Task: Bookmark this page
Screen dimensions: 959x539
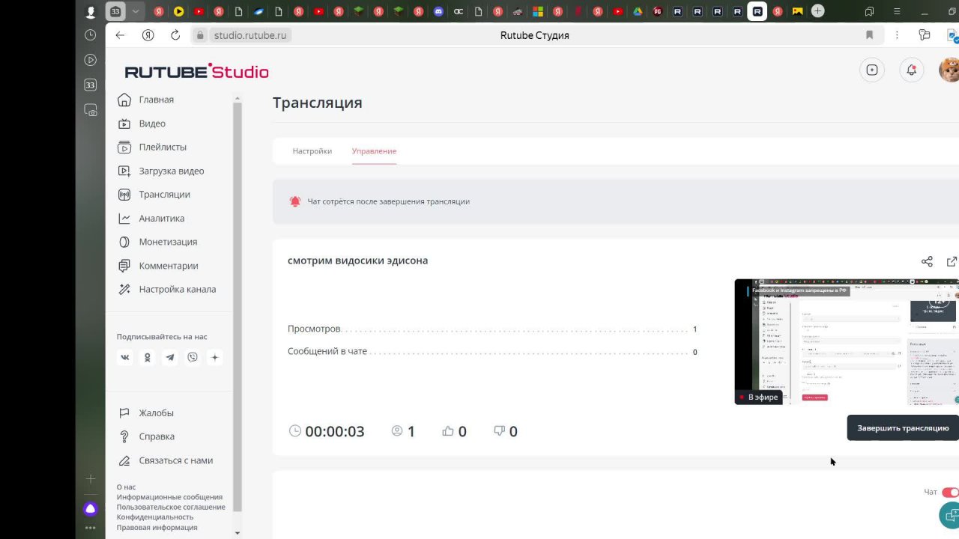Action: point(869,35)
